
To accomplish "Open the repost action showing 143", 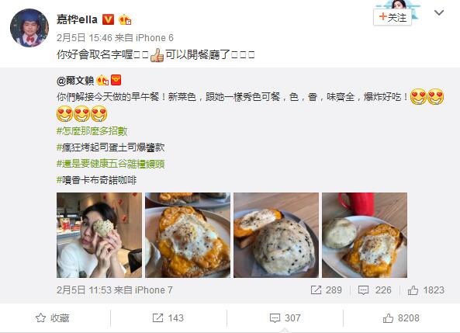I will pos(168,317).
